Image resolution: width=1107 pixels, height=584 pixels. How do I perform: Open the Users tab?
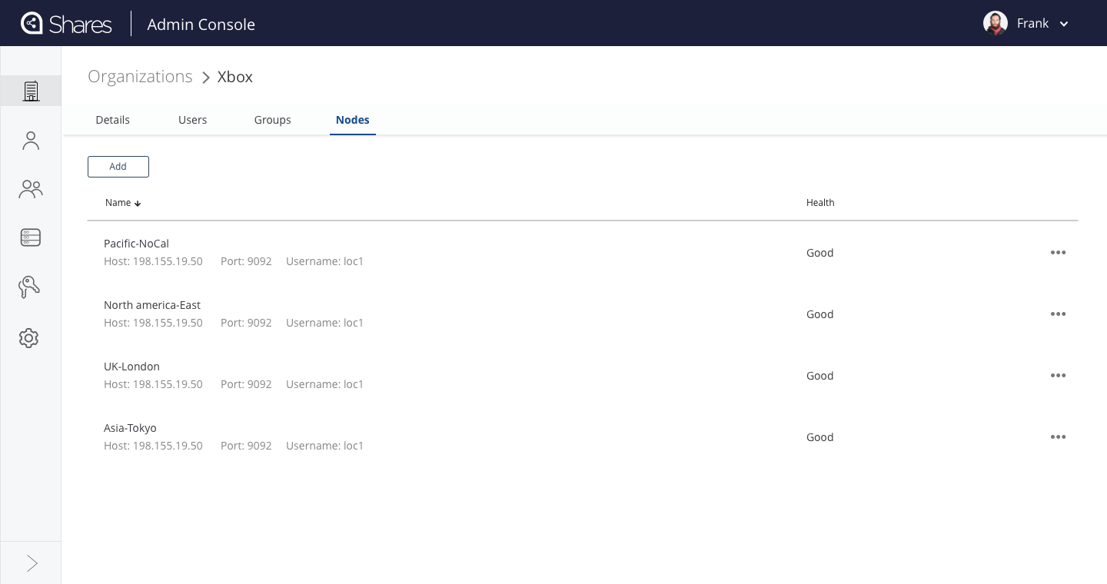192,120
